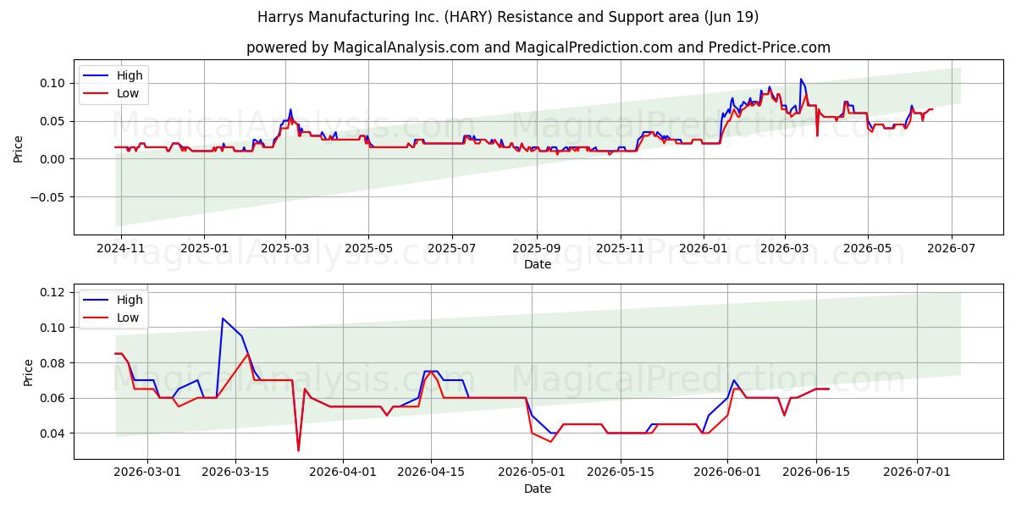The image size is (1016, 508).
Task: Click the 0.06 price tick on bottom chart
Action: click(x=55, y=398)
